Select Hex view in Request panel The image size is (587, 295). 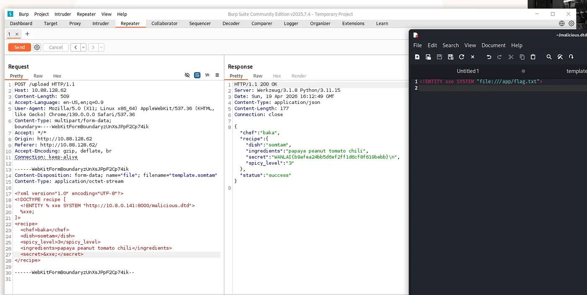(x=57, y=76)
